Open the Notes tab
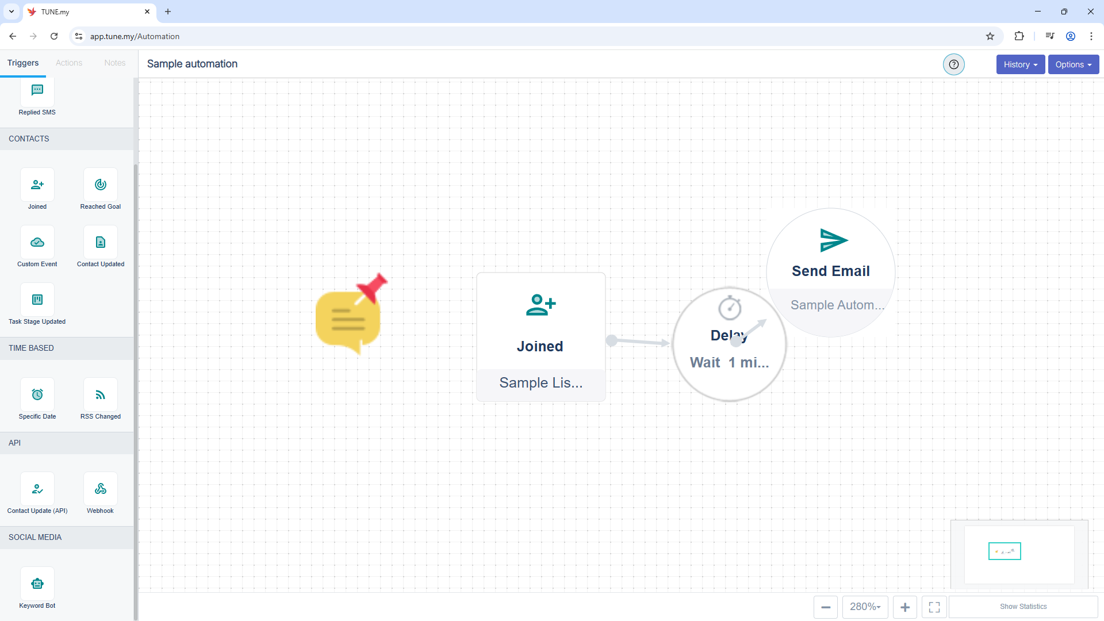The height and width of the screenshot is (621, 1104). (114, 63)
